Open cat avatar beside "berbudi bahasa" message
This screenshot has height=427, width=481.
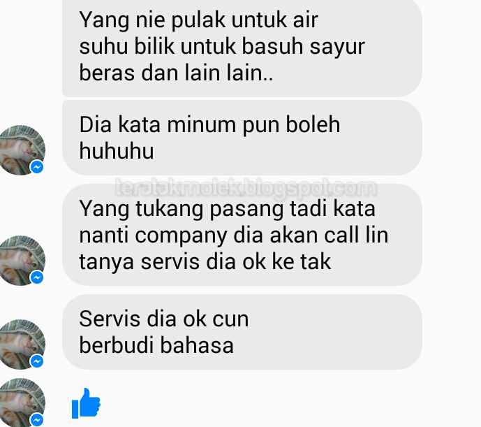(21, 344)
